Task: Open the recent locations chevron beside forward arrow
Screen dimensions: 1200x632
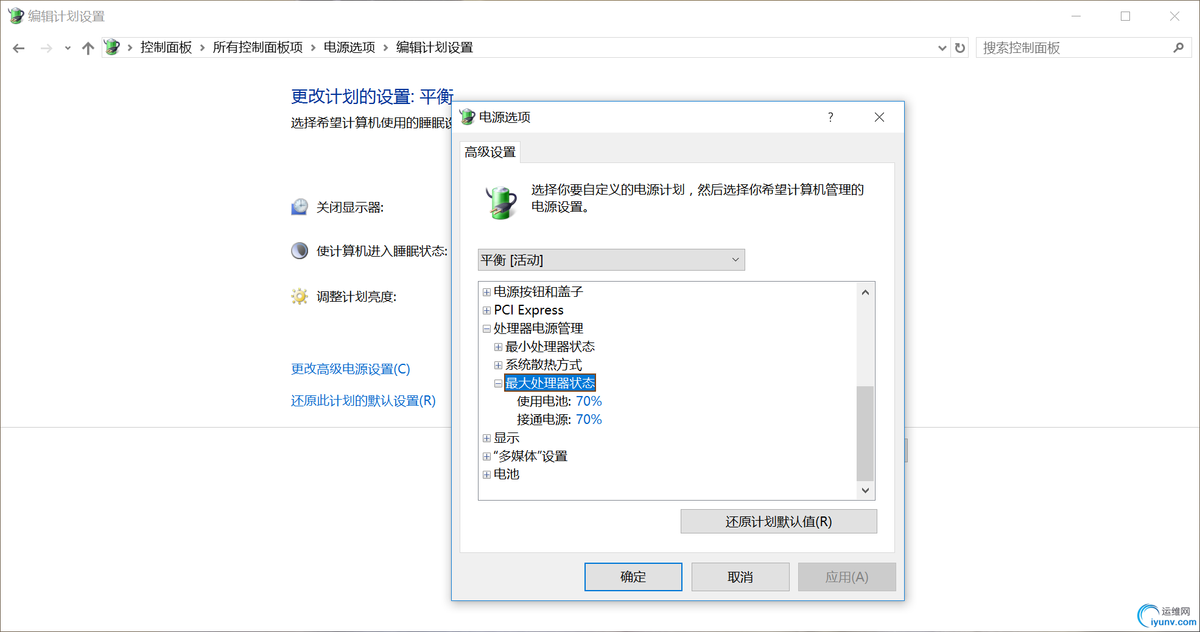Action: coord(68,48)
